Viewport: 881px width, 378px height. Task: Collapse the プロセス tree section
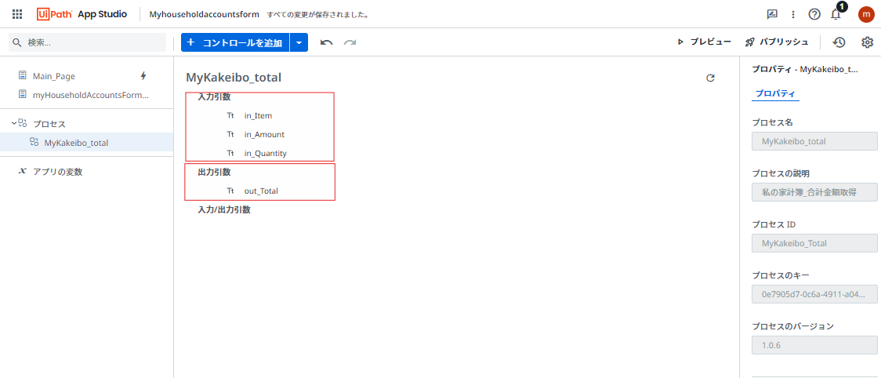pyautogui.click(x=14, y=122)
